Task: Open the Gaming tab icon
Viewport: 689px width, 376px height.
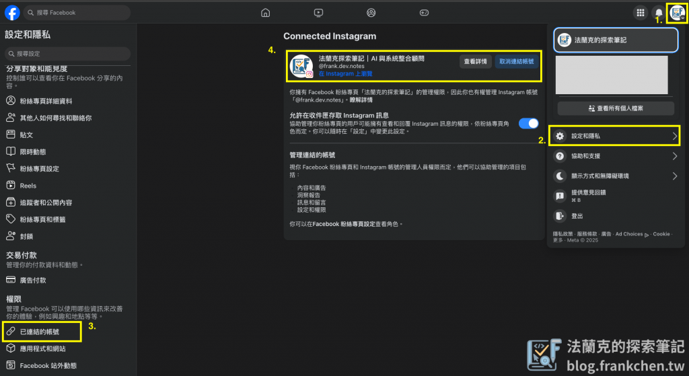Action: pyautogui.click(x=424, y=13)
